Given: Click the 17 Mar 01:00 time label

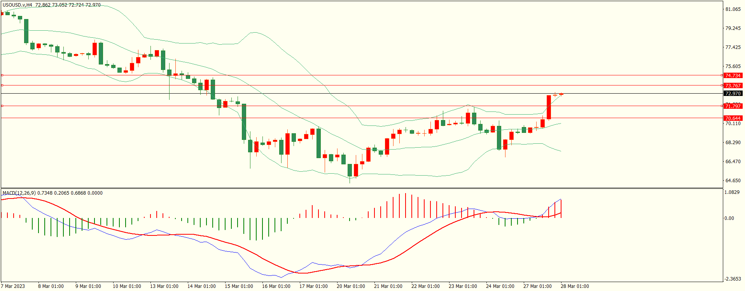Looking at the screenshot, I should (313, 286).
